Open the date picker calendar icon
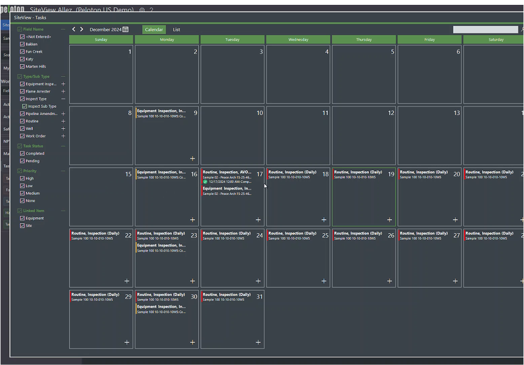The image size is (524, 365). tap(125, 29)
